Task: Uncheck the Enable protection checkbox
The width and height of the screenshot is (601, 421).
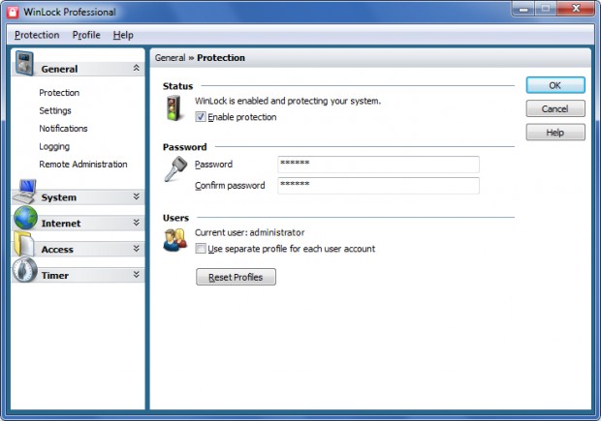Action: [x=201, y=117]
